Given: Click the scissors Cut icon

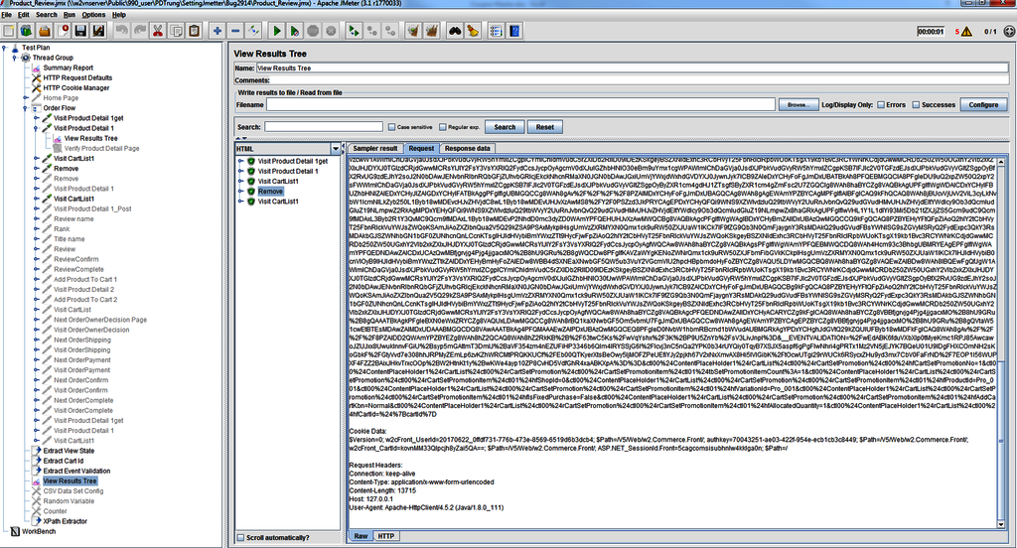Looking at the screenshot, I should (x=158, y=31).
